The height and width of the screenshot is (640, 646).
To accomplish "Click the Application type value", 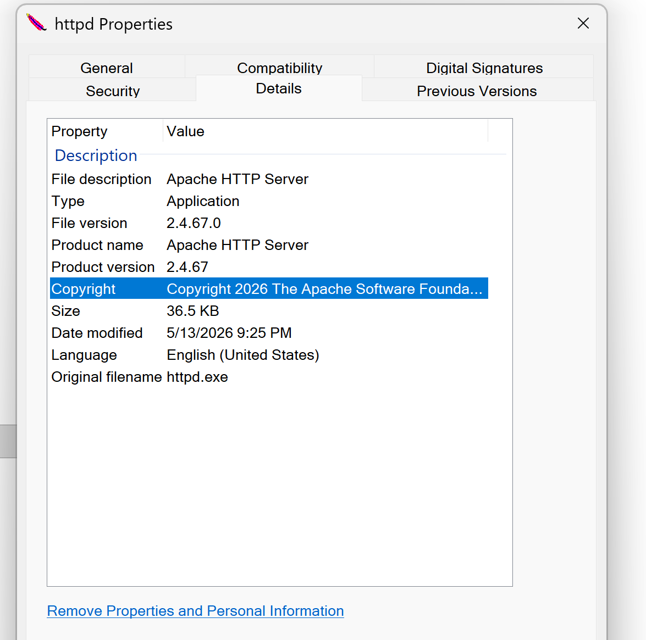I will click(x=203, y=201).
